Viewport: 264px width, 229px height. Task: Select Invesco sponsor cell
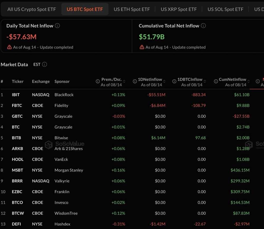61,202
